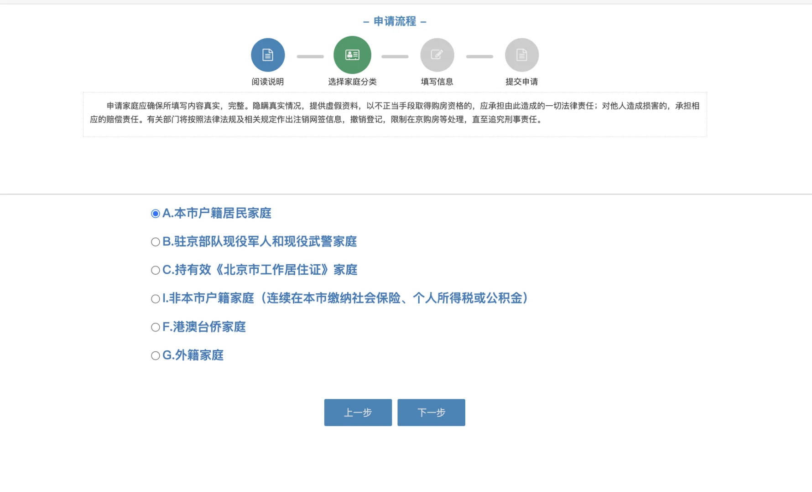Pick radio I.非本市户籍家庭
The width and height of the screenshot is (812, 492).
click(156, 299)
